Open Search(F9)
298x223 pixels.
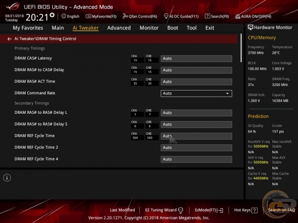(x=217, y=16)
